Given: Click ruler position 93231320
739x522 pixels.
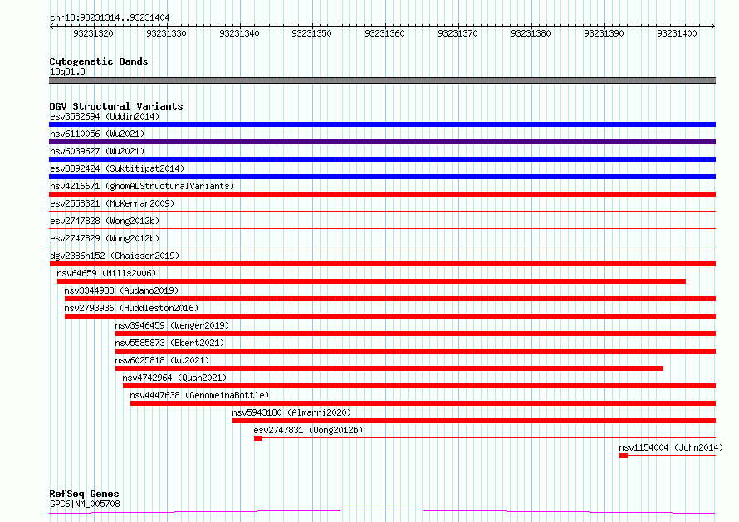Looking at the screenshot, I should [93, 33].
